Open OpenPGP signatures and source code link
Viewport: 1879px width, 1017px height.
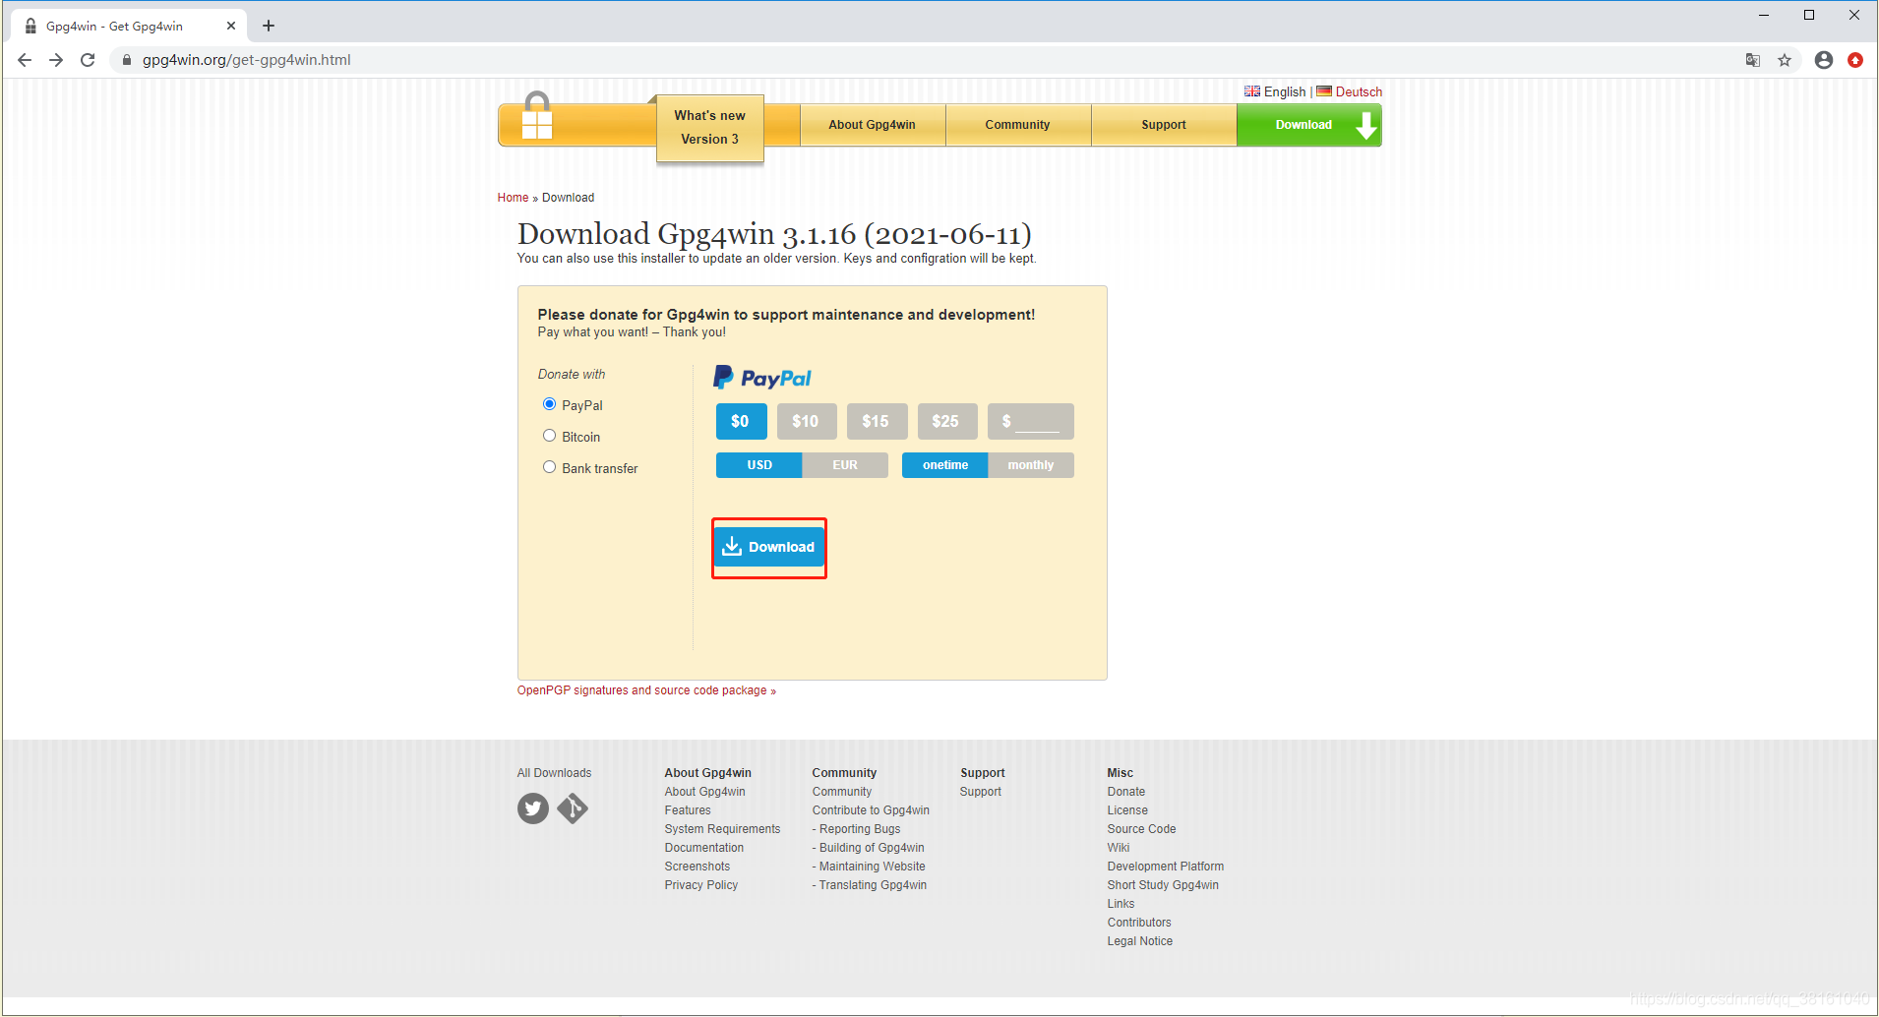(646, 690)
